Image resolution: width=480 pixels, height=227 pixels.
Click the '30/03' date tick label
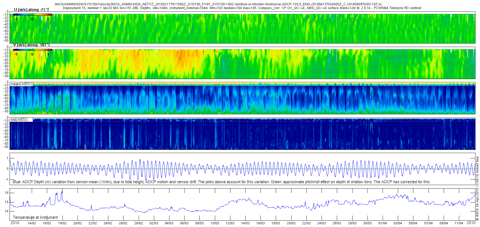point(367,223)
